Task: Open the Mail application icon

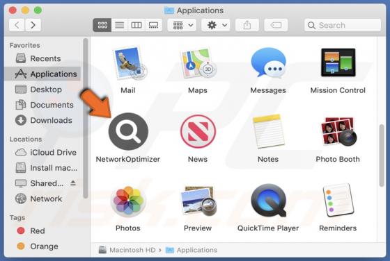Action: coord(130,63)
